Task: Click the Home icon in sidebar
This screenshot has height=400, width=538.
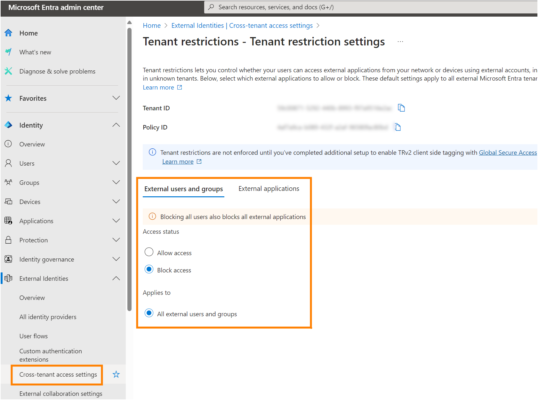Action: pyautogui.click(x=8, y=33)
